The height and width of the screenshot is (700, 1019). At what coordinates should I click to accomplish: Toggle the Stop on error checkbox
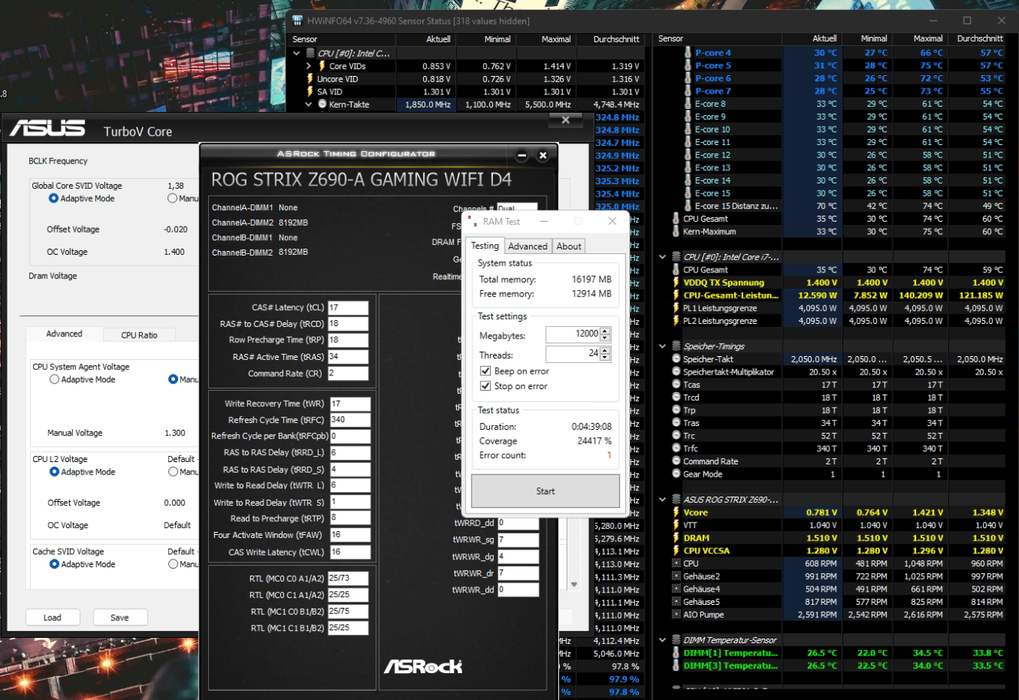(485, 386)
